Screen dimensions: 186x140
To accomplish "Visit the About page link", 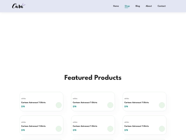I will point(149,6).
